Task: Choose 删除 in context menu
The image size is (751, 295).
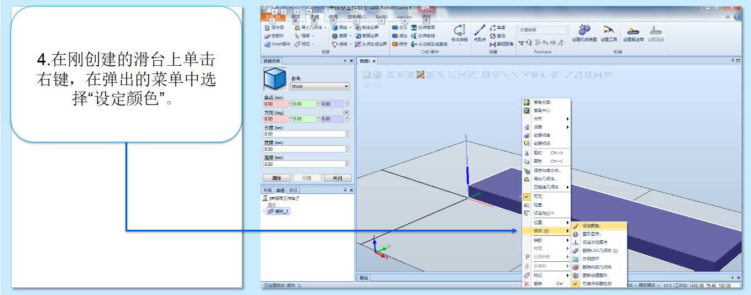Action: pos(546,283)
